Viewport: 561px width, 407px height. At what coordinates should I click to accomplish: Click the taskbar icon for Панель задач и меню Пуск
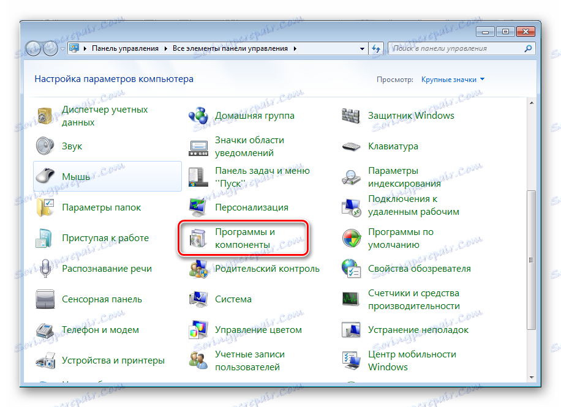pos(198,177)
